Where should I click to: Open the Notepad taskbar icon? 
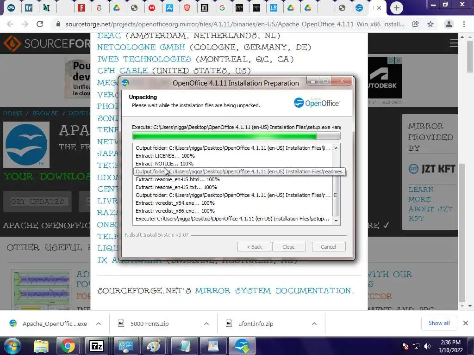(184, 346)
